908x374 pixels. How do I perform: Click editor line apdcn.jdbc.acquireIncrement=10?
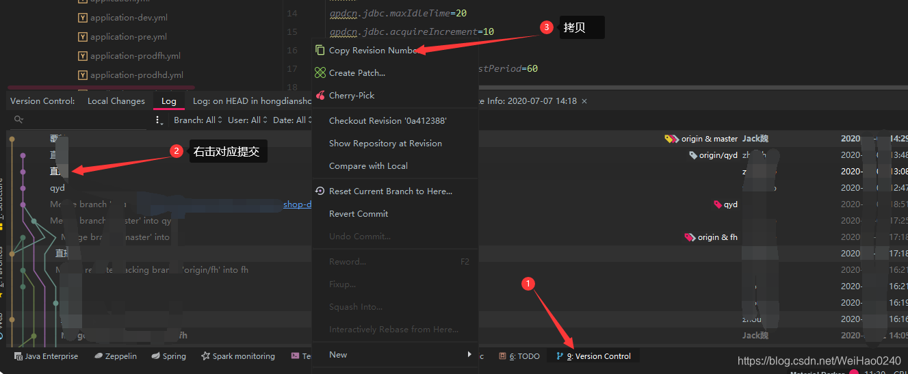412,31
